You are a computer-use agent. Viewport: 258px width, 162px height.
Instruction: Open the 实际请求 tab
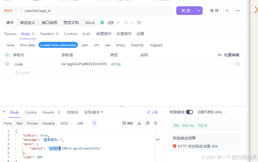click(93, 112)
